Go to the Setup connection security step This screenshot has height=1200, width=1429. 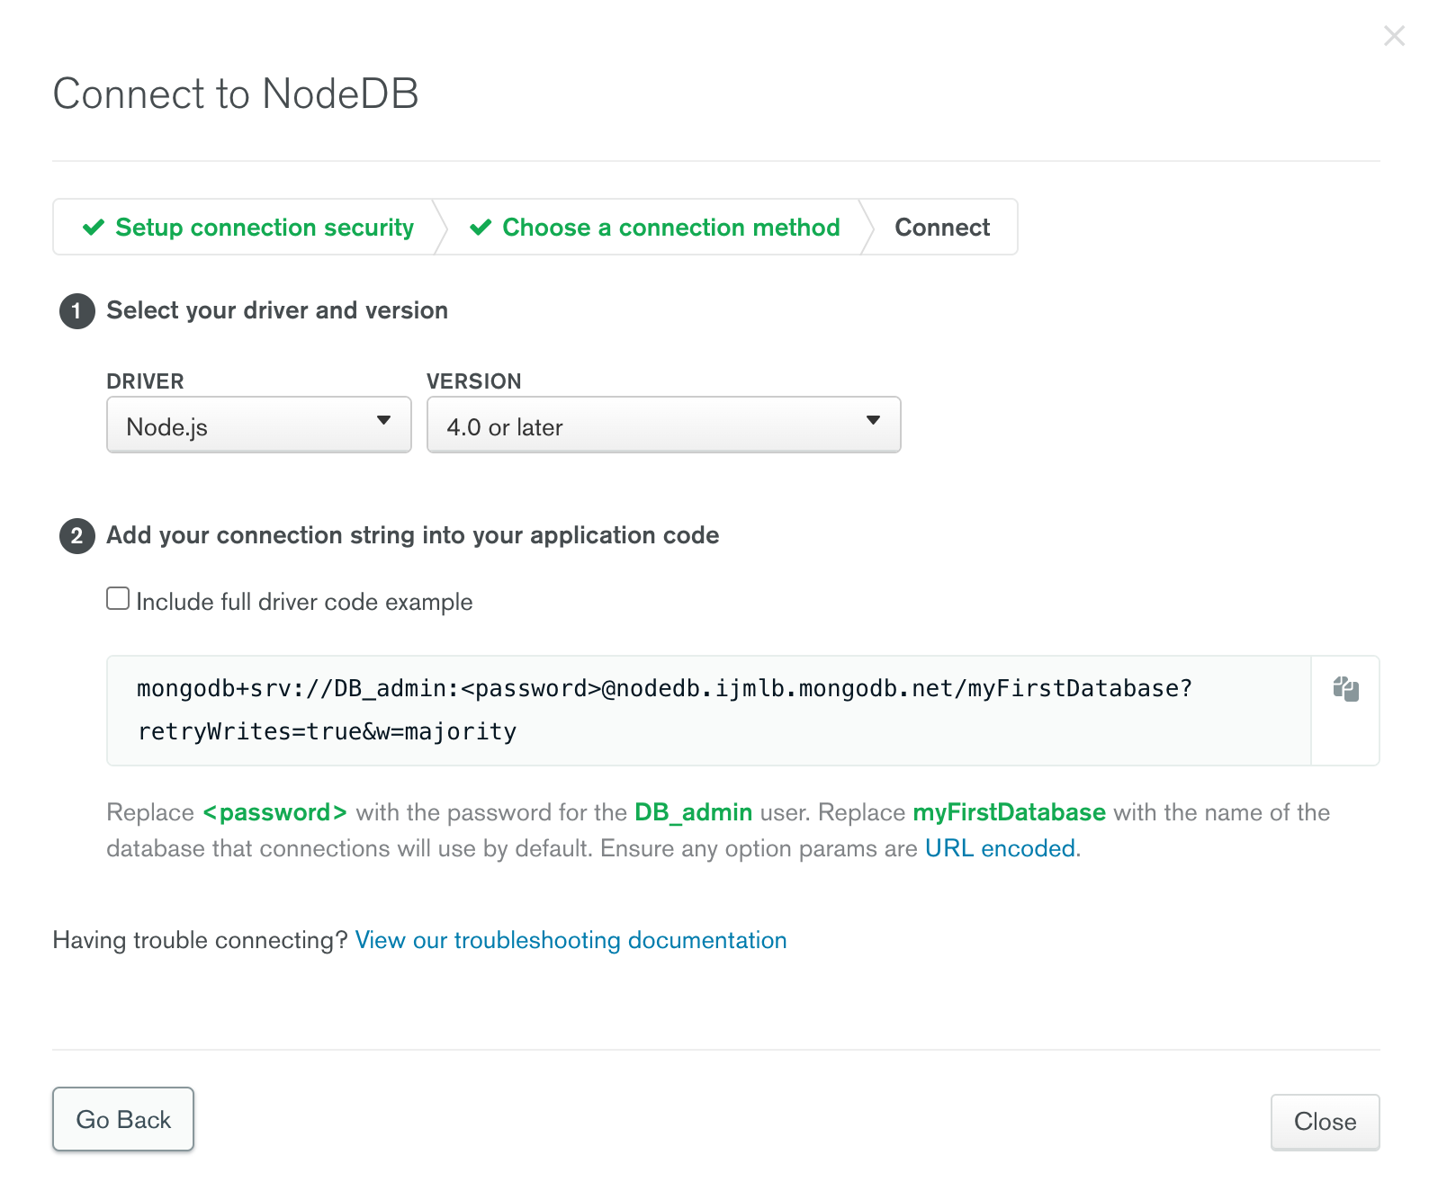click(248, 228)
